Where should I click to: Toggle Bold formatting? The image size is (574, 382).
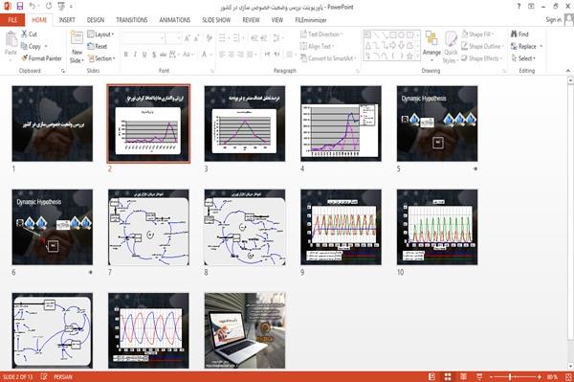pos(126,55)
